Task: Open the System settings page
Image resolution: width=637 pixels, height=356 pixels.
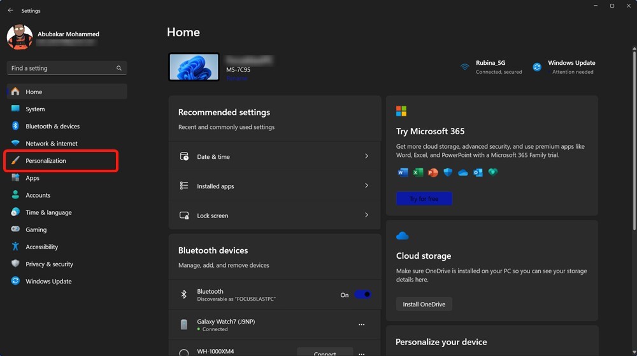Action: tap(67, 109)
